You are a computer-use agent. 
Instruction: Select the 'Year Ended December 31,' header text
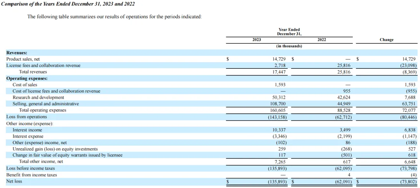[x=289, y=31]
